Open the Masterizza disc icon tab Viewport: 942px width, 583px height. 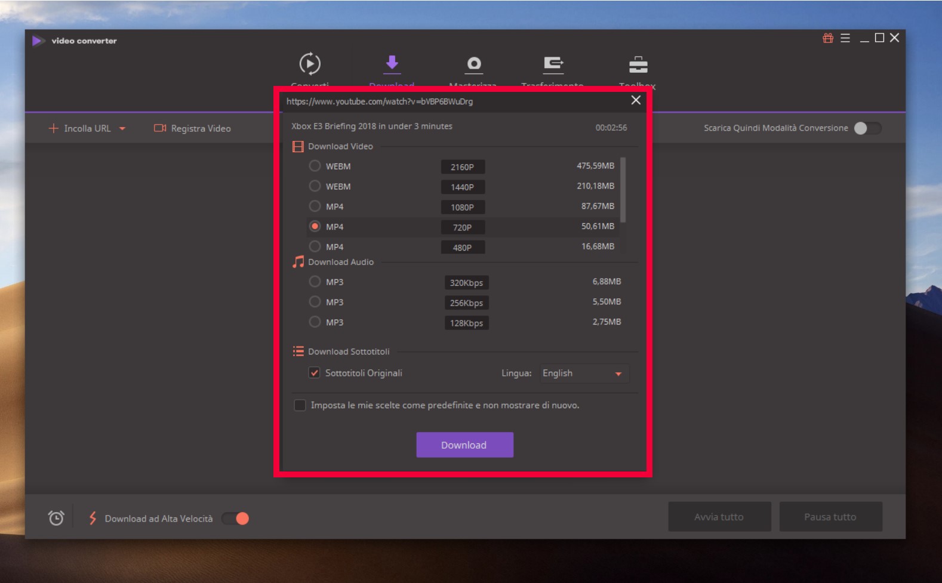click(474, 64)
